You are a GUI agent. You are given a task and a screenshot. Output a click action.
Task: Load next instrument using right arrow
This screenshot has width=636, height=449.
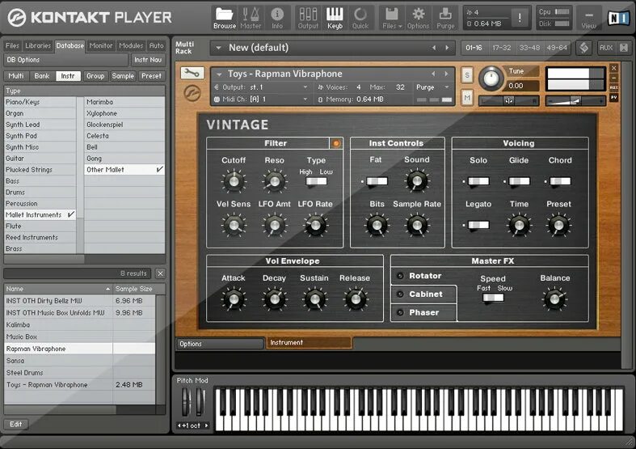(446, 74)
